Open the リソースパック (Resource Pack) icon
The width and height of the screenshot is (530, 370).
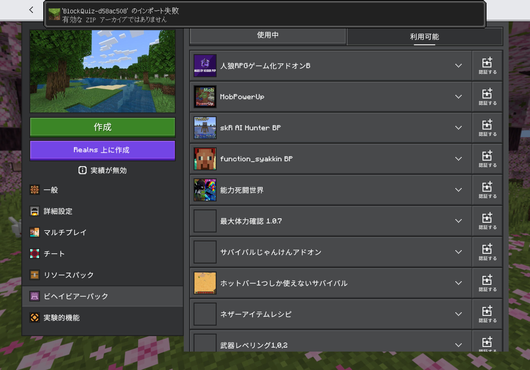click(x=35, y=275)
